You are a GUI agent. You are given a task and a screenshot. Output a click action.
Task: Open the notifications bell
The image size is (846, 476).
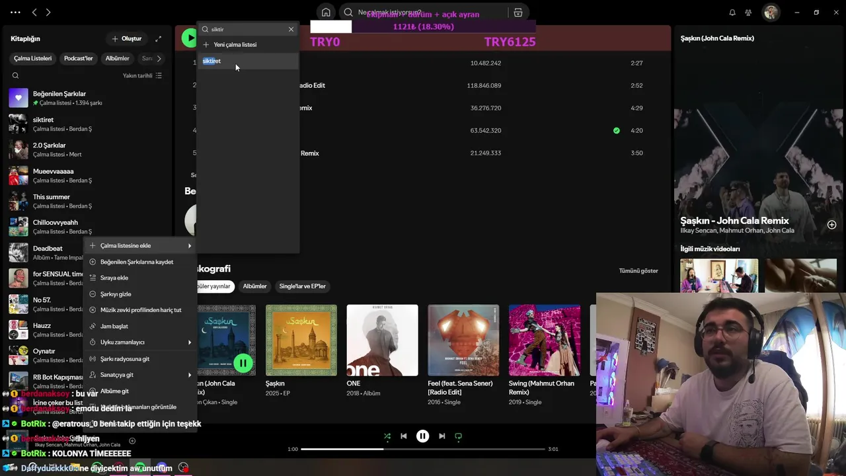tap(732, 13)
